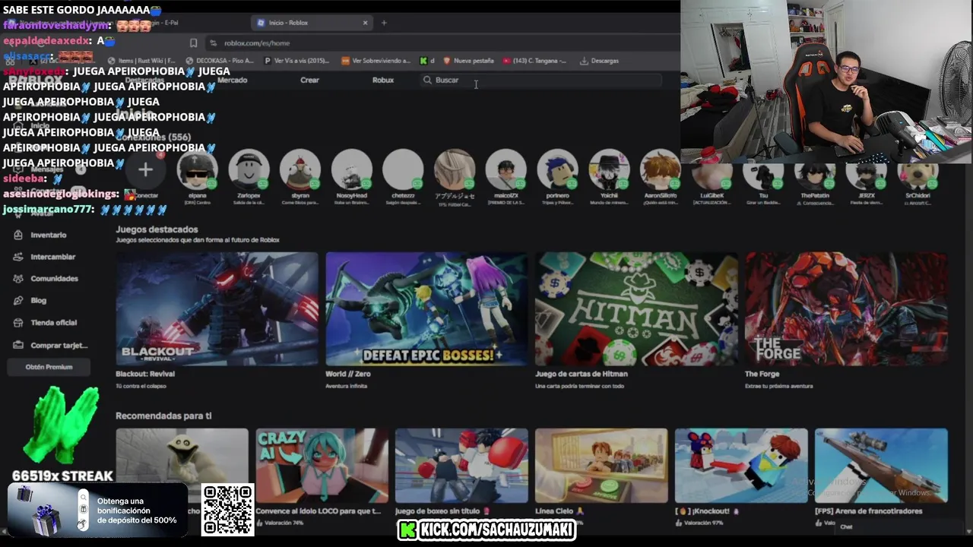Open the Tienda oficial sidebar icon
This screenshot has height=547, width=973.
pyautogui.click(x=17, y=322)
